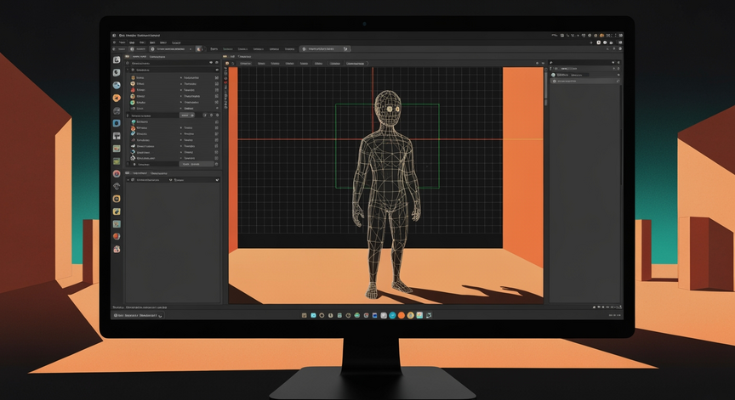Click the avatar thumbnail button in top toolbar
735x400 pixels.
(199, 48)
